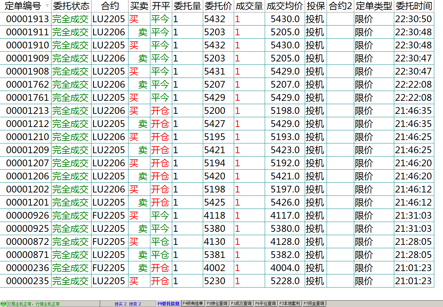Click the 合约2 column header
The width and height of the screenshot is (443, 307).
pos(340,6)
